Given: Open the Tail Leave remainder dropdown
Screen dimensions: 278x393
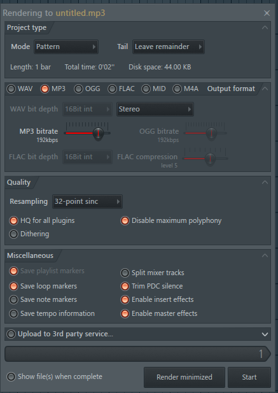Looking at the screenshot, I should tap(169, 46).
